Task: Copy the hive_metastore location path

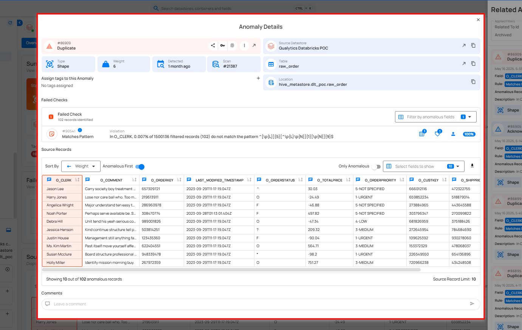Action: click(x=473, y=82)
